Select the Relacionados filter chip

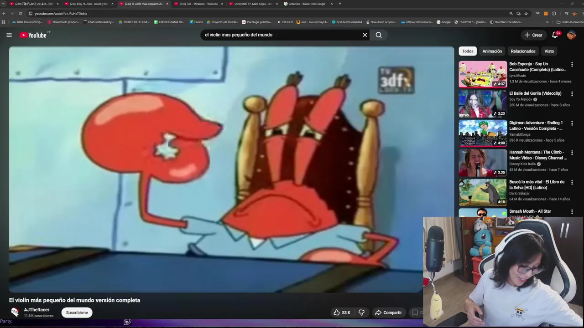click(x=523, y=51)
